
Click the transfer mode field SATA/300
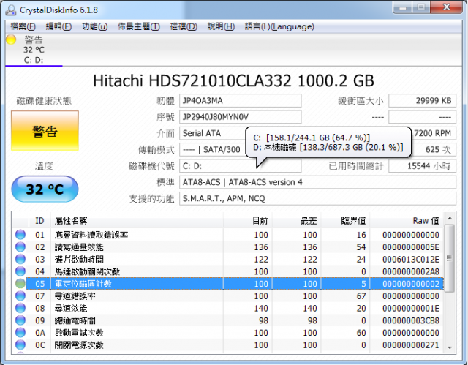212,149
